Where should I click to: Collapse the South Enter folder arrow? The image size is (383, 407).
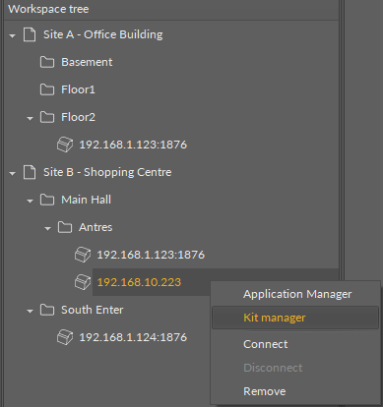click(x=31, y=311)
